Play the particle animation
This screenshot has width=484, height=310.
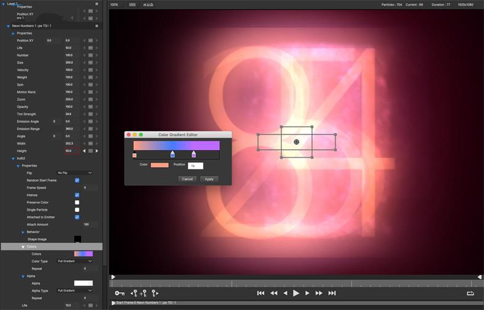tap(296, 293)
